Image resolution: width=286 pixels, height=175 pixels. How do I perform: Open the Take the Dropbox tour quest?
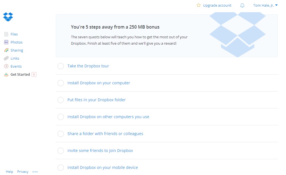pos(88,66)
